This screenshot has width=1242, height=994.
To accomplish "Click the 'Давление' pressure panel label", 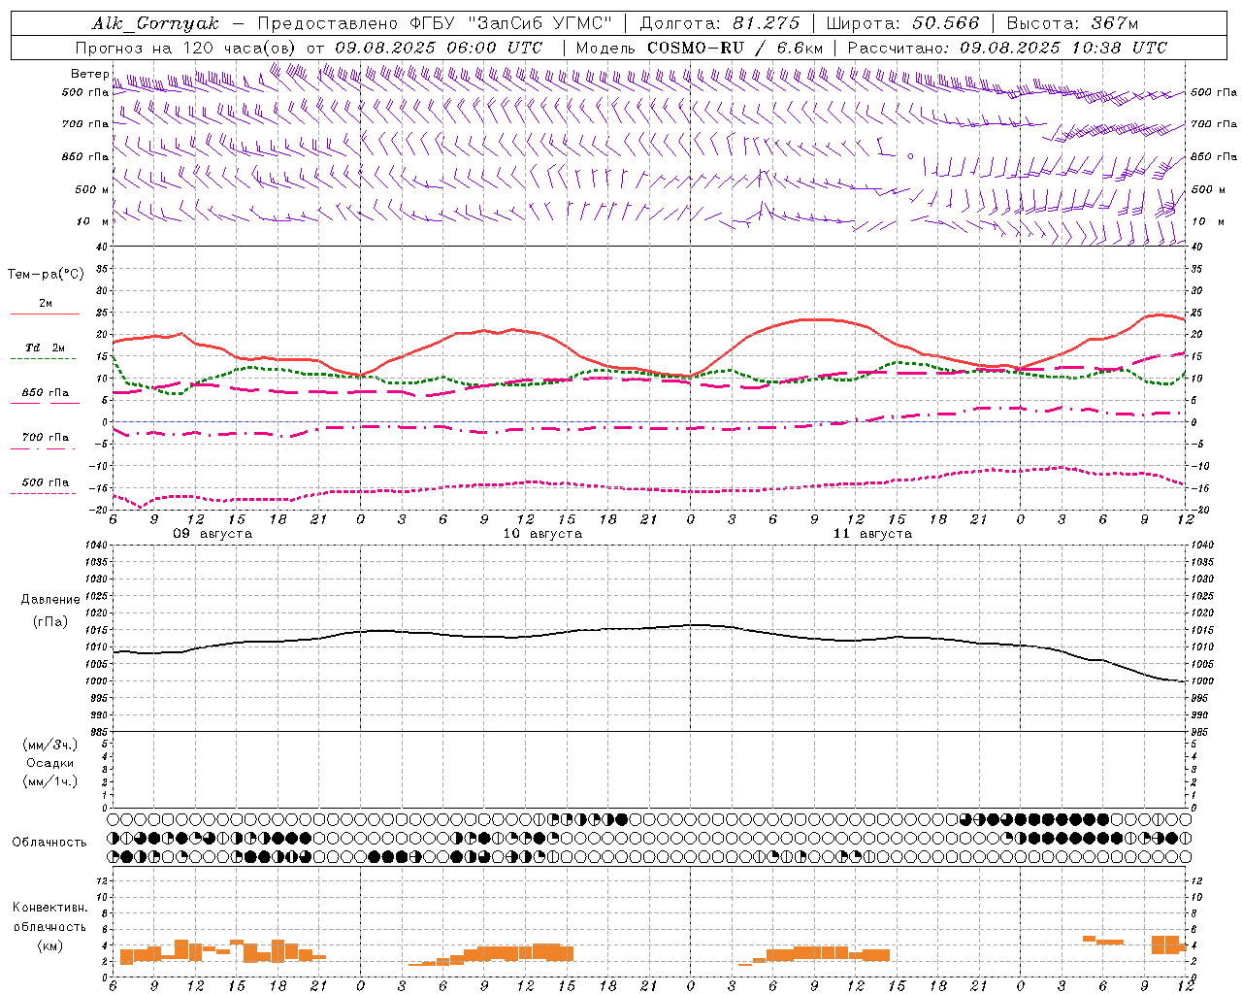I will 50,600.
